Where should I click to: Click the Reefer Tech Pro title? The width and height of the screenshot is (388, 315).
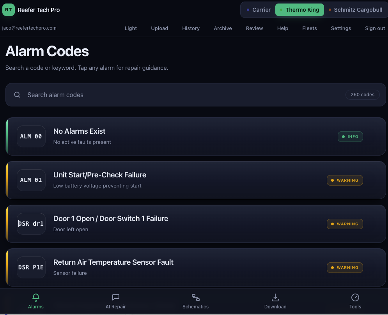tap(39, 10)
